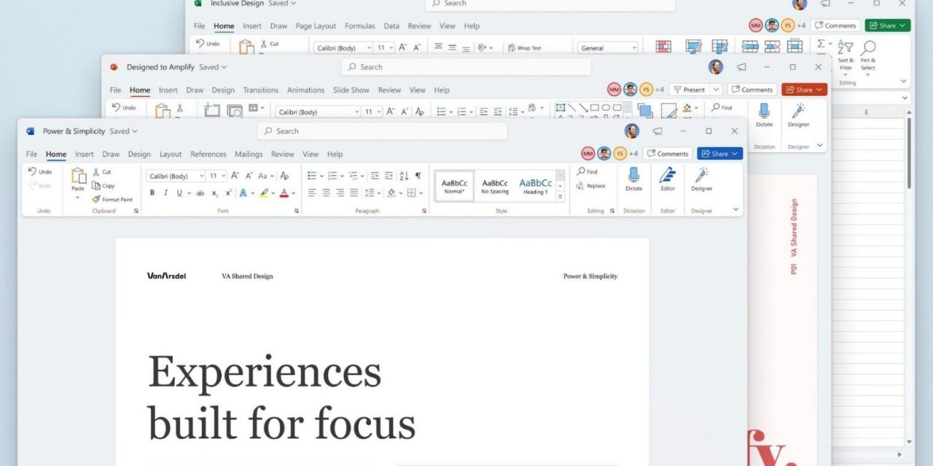Toggle paragraph marks (¶) in Word
This screenshot has height=466, width=933.
[418, 175]
